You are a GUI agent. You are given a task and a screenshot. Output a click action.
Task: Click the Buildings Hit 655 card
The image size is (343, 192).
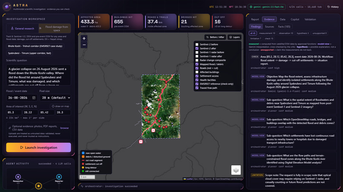(x=127, y=22)
